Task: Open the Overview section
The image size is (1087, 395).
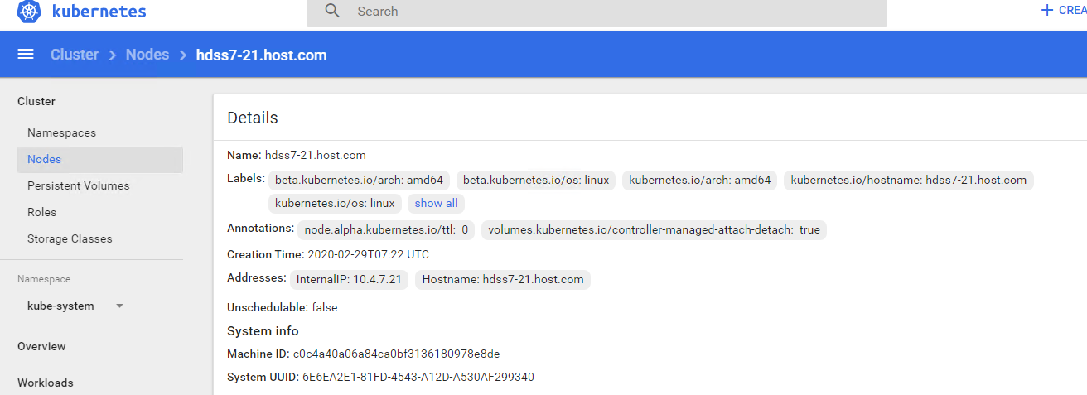Action: pyautogui.click(x=41, y=346)
